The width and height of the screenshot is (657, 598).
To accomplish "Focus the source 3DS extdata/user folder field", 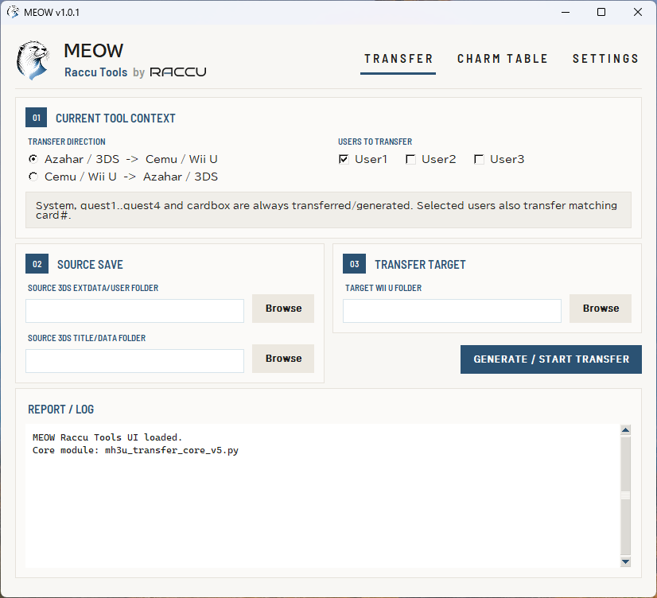I will pos(135,311).
